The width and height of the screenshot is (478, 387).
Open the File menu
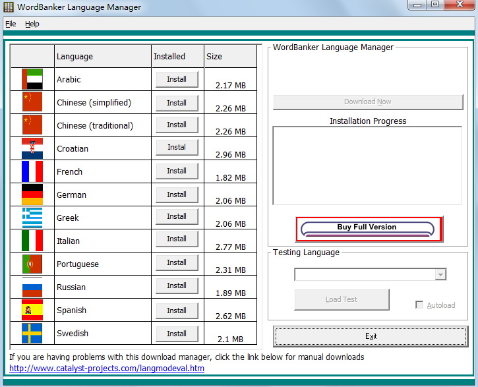(11, 24)
